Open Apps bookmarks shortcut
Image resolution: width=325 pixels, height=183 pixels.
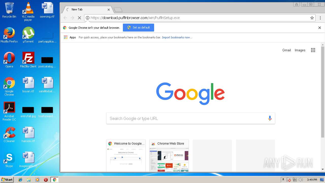click(70, 37)
